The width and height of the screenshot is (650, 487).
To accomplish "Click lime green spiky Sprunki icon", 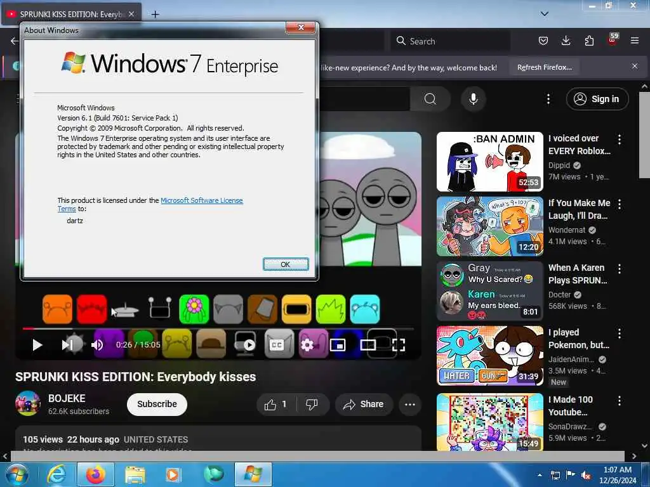I will (330, 309).
